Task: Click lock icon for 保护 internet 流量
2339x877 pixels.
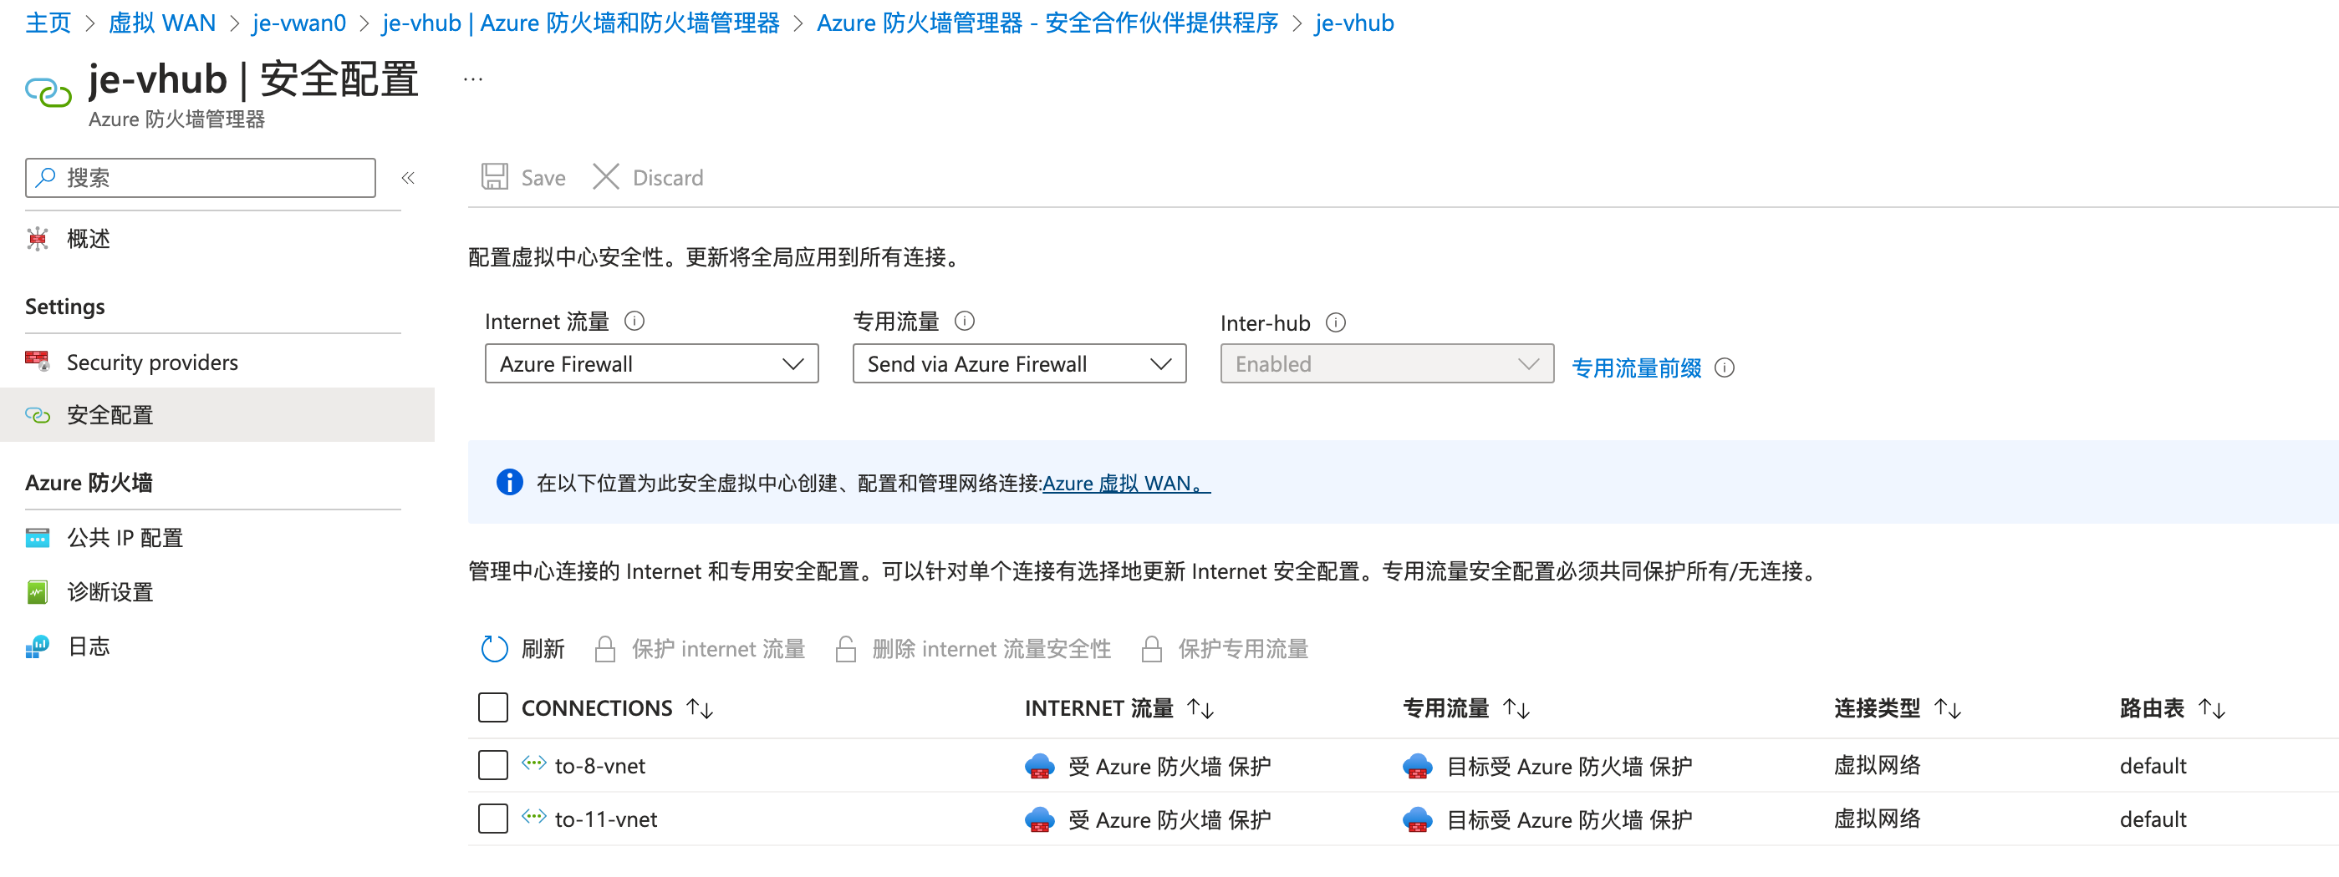Action: [604, 649]
